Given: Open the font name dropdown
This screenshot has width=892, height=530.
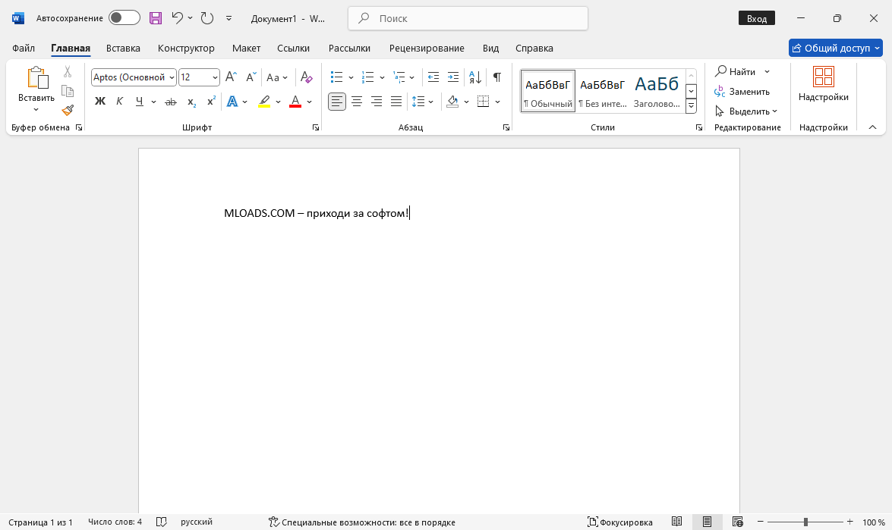Looking at the screenshot, I should pos(172,77).
